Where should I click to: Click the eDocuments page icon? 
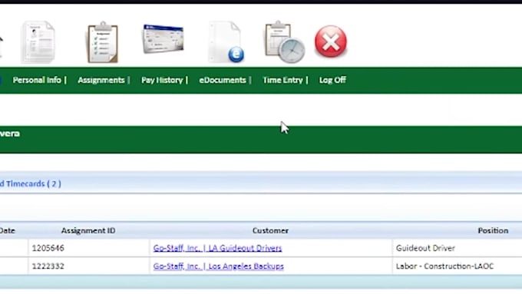(x=226, y=42)
